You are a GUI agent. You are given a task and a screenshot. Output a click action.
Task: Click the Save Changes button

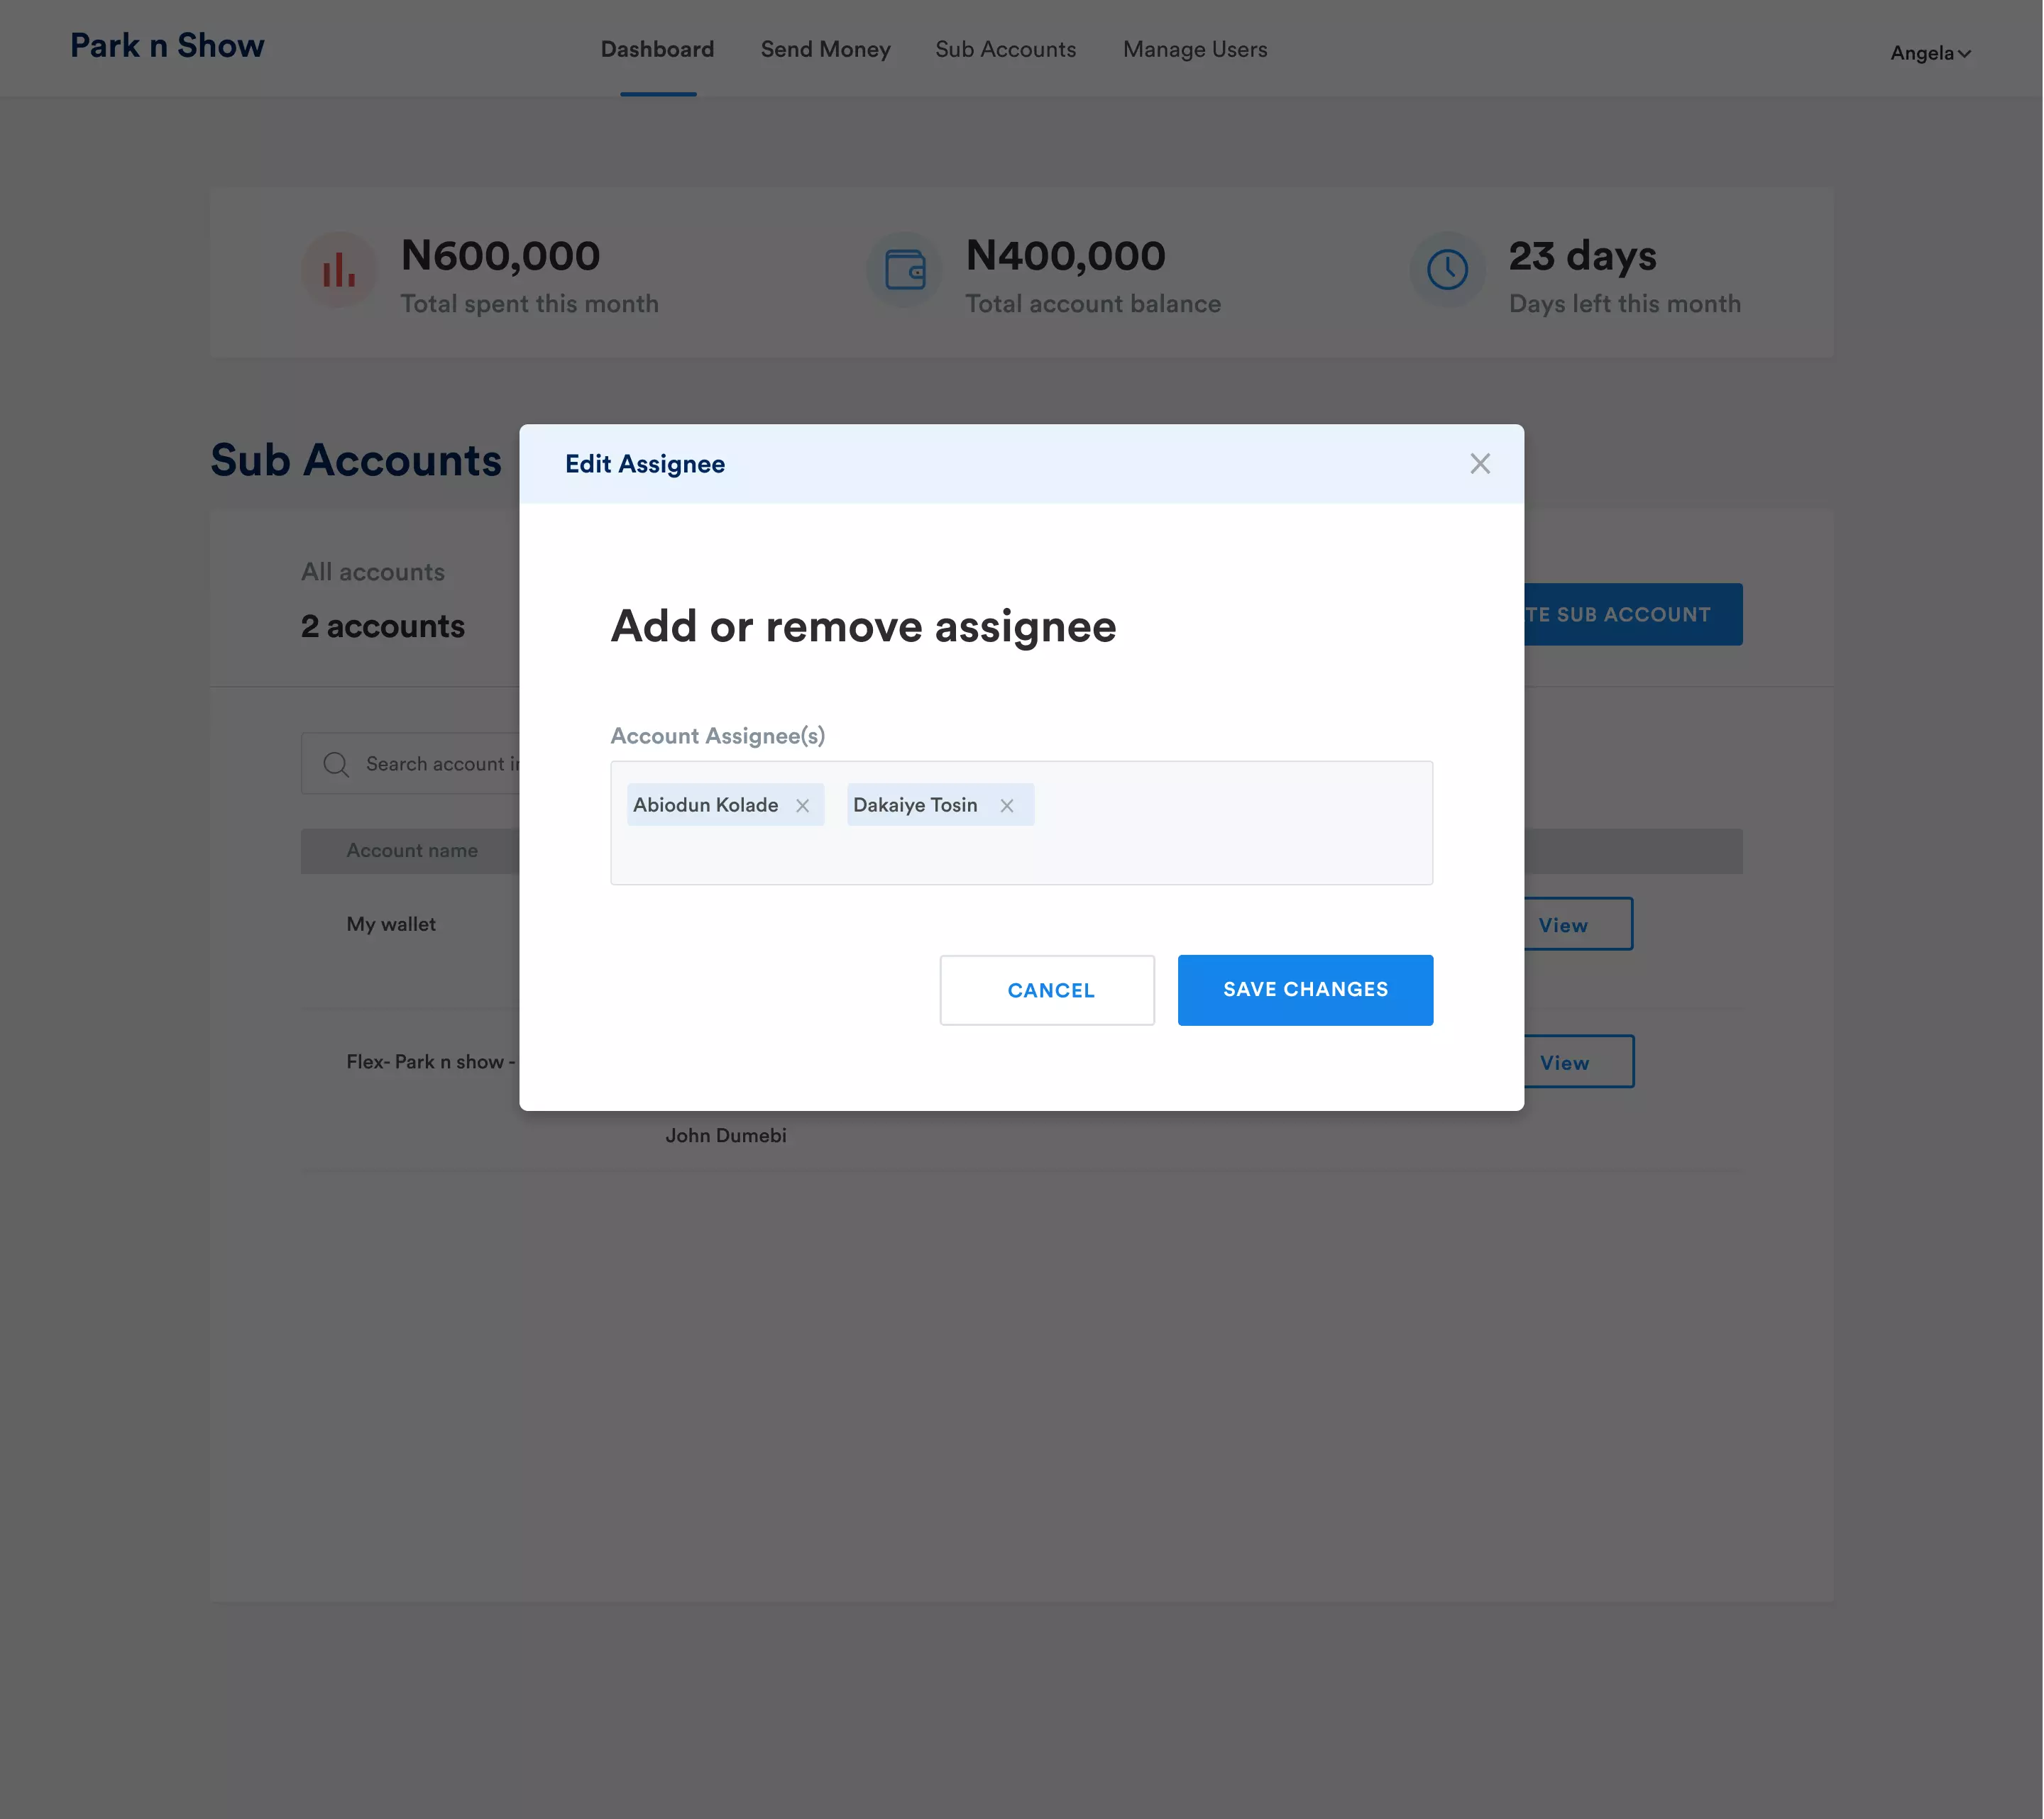coord(1305,990)
